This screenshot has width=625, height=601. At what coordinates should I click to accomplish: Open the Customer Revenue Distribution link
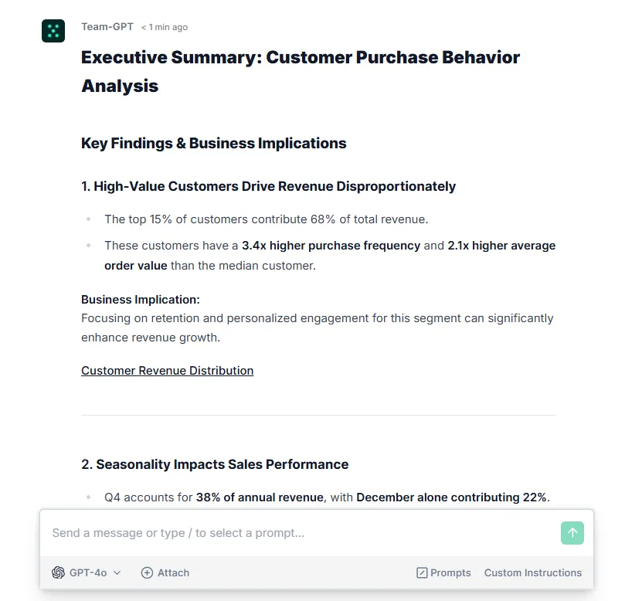[168, 371]
